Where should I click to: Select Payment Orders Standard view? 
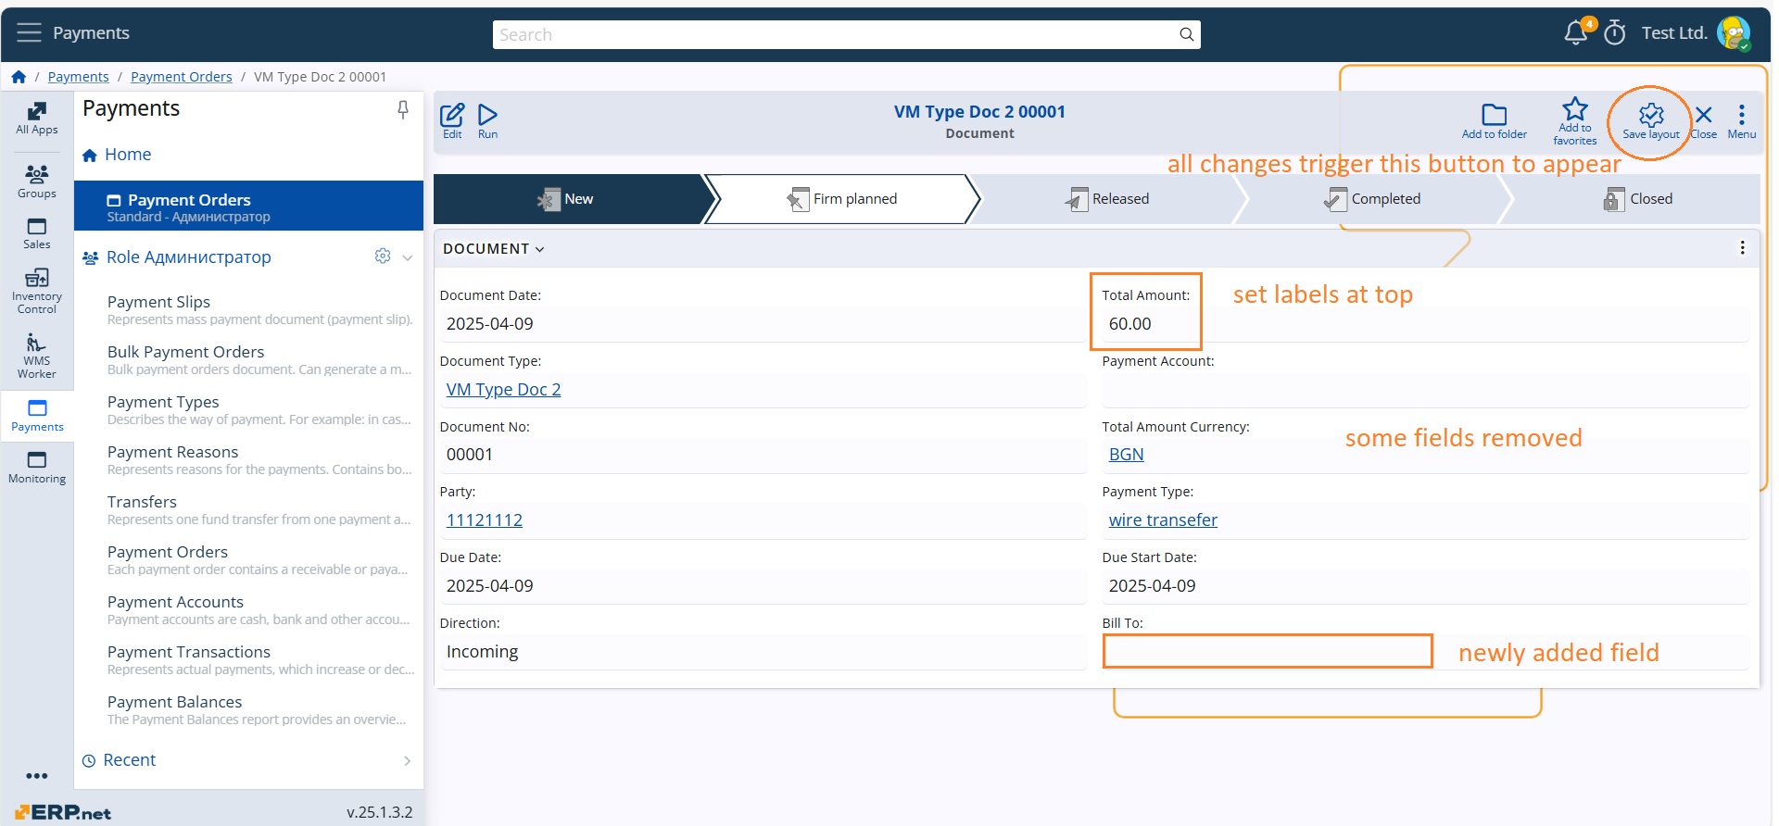point(248,206)
